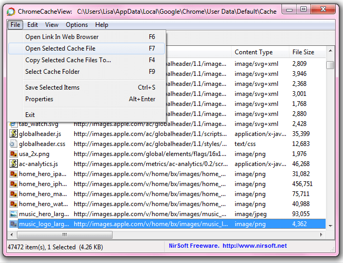The image size is (343, 263).
Task: Click the icon next to globalheader.js
Action: tap(13, 133)
